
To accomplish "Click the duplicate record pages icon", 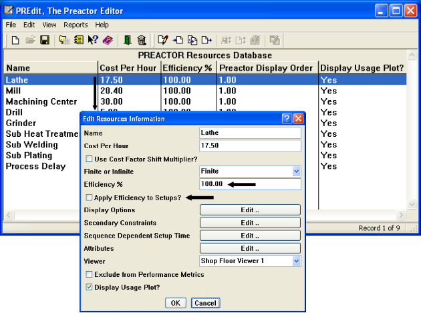I will [x=192, y=40].
